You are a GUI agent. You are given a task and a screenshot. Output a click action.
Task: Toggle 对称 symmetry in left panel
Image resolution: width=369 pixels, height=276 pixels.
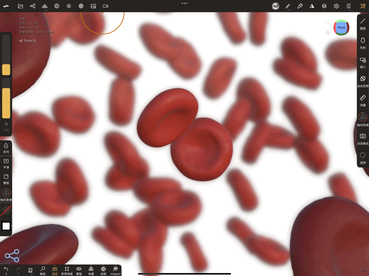6,126
